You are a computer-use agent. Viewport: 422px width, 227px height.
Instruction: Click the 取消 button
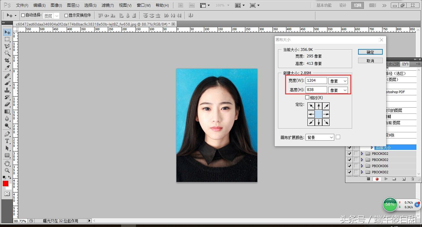[x=370, y=61]
